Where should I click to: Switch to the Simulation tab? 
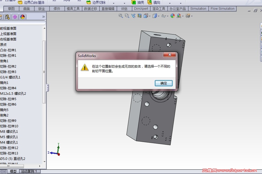pos(198,9)
